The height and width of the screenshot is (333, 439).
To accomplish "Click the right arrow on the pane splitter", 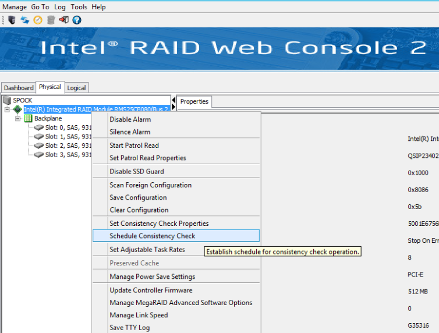I will coord(174,107).
